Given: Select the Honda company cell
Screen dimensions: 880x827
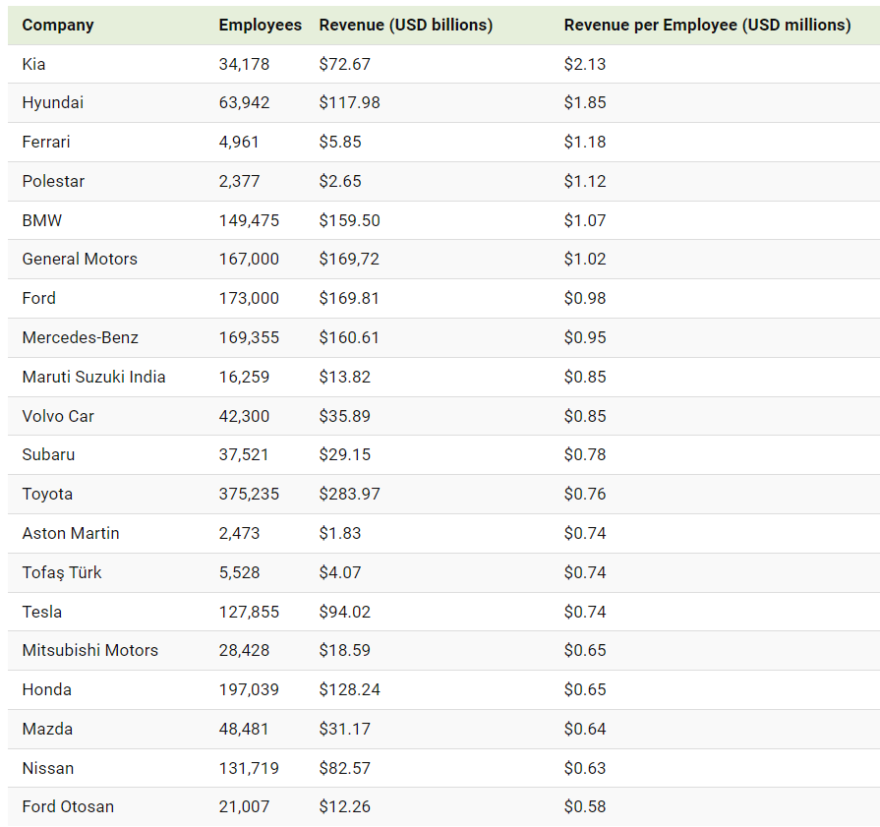Looking at the screenshot, I should point(46,689).
